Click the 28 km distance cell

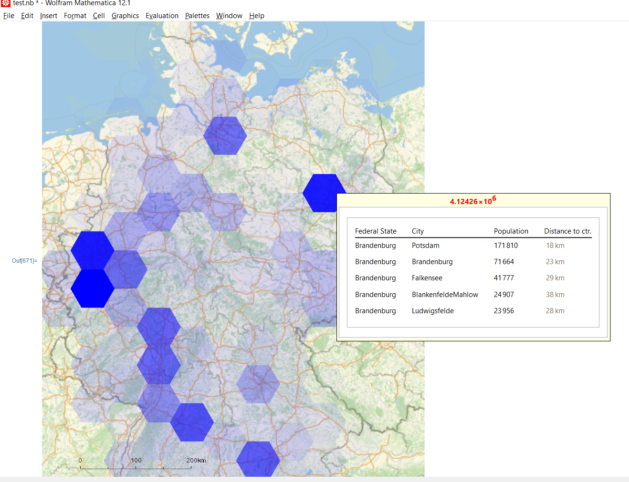pos(555,311)
